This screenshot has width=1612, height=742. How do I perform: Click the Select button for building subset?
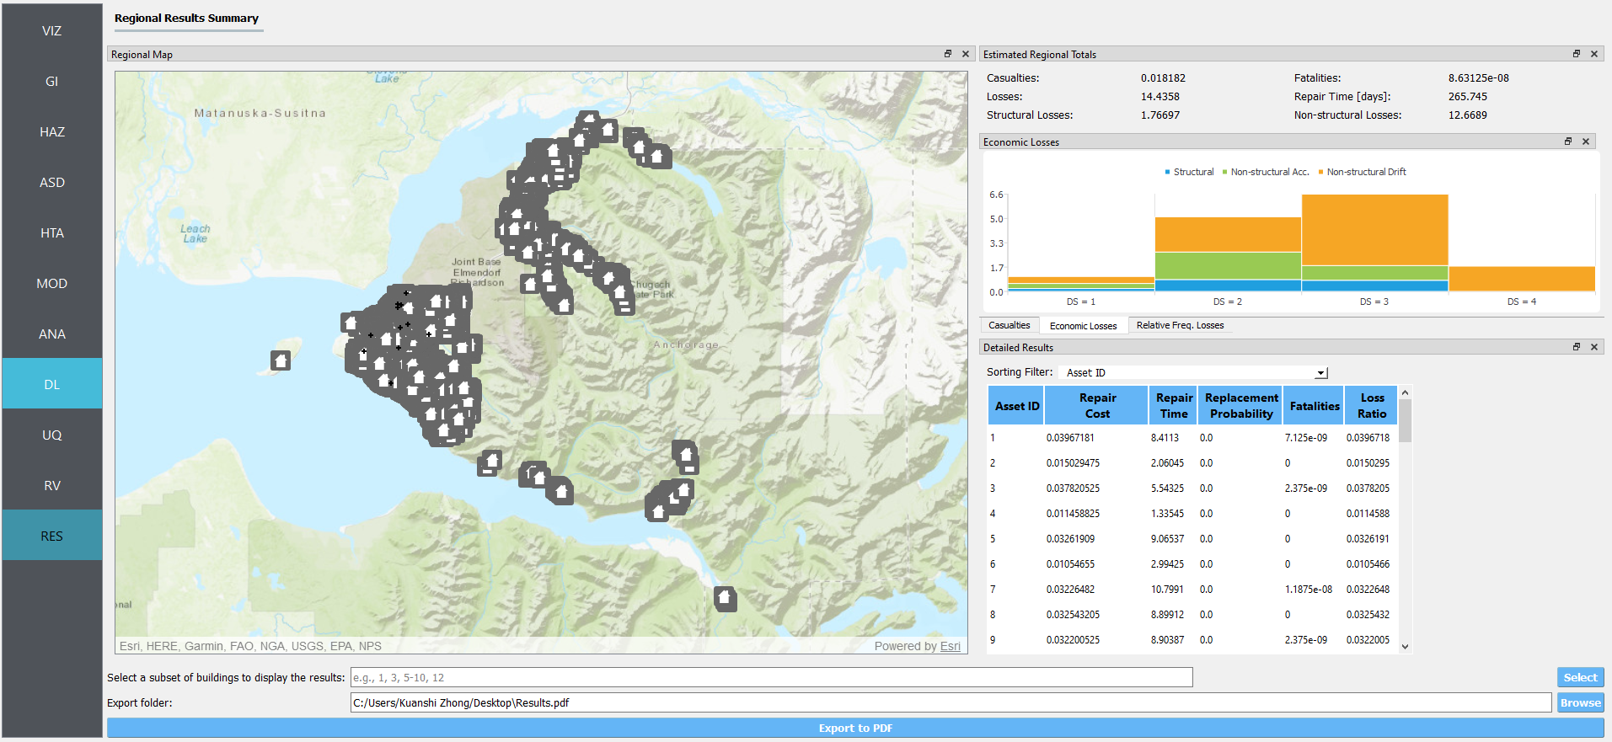(x=1580, y=677)
